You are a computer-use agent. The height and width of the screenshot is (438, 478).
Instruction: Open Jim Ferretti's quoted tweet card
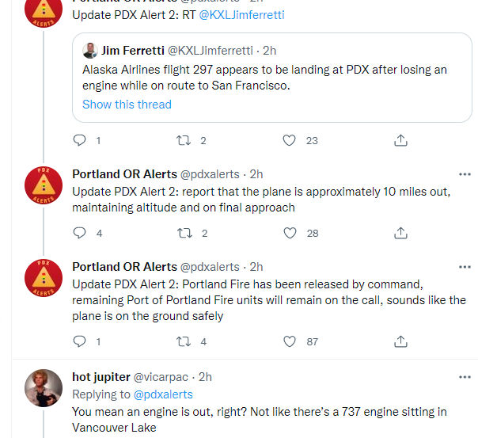point(272,78)
